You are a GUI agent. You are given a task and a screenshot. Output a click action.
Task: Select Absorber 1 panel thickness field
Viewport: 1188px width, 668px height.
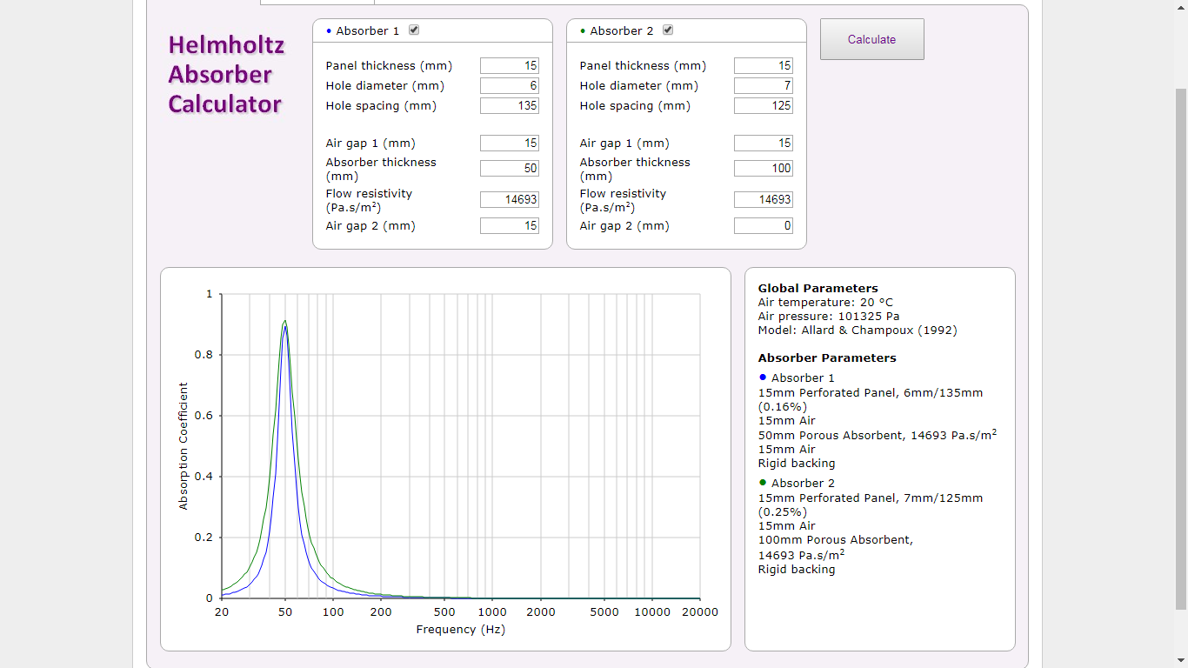(510, 66)
